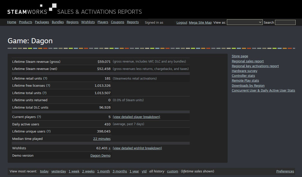This screenshot has width=302, height=177.
Task: View detailed wishlist breakdown
Action: [x=137, y=148]
